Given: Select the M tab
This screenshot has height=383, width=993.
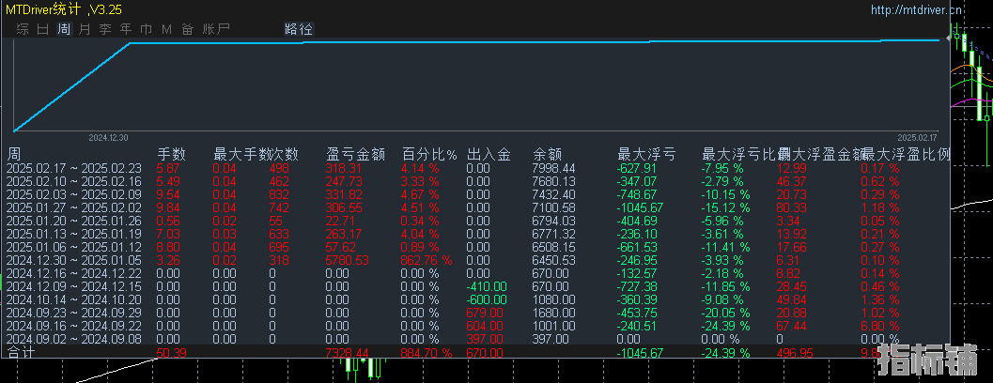Looking at the screenshot, I should click(x=166, y=29).
